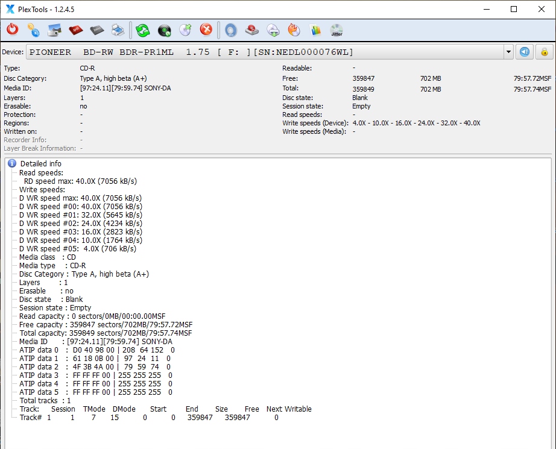556x449 pixels.
Task: Expand the Device dropdown arrow
Action: click(x=508, y=52)
